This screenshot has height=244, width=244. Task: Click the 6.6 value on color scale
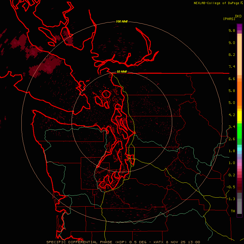point(232,79)
